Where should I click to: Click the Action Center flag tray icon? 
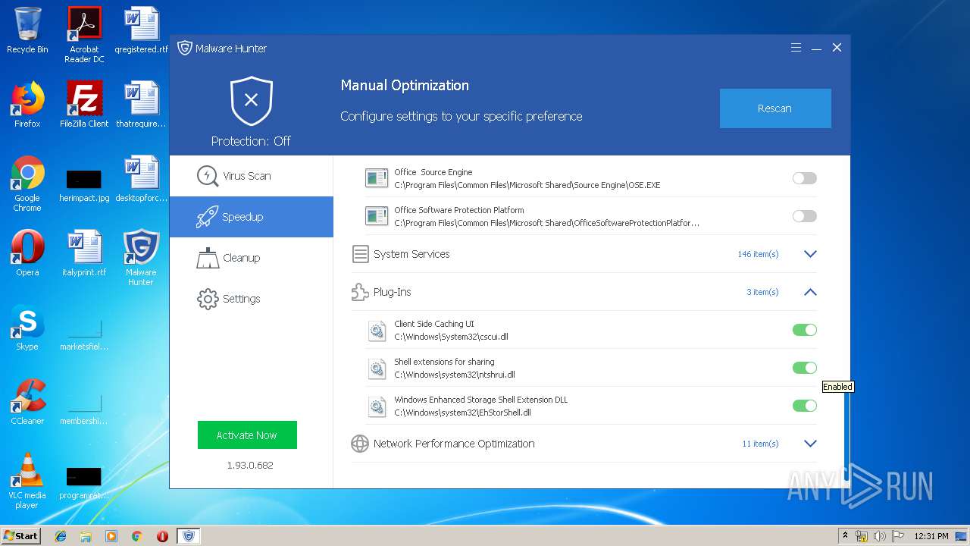point(897,536)
